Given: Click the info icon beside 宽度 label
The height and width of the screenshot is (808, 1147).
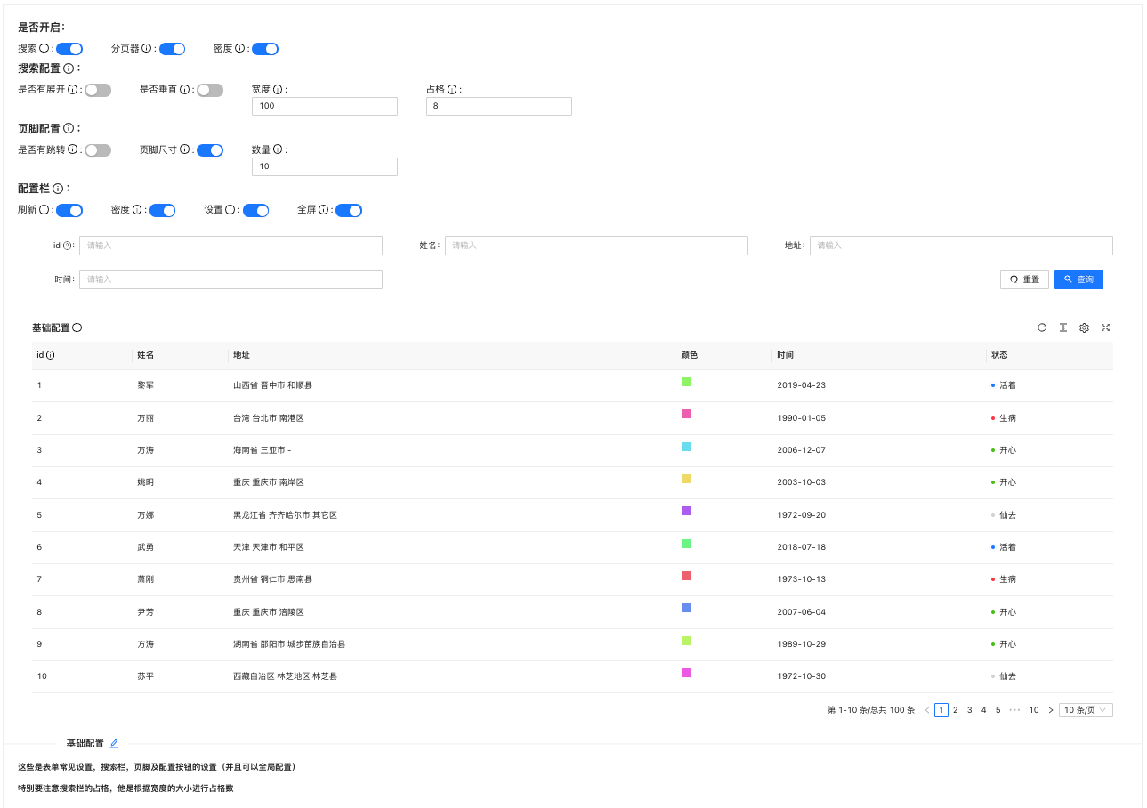Looking at the screenshot, I should (278, 89).
